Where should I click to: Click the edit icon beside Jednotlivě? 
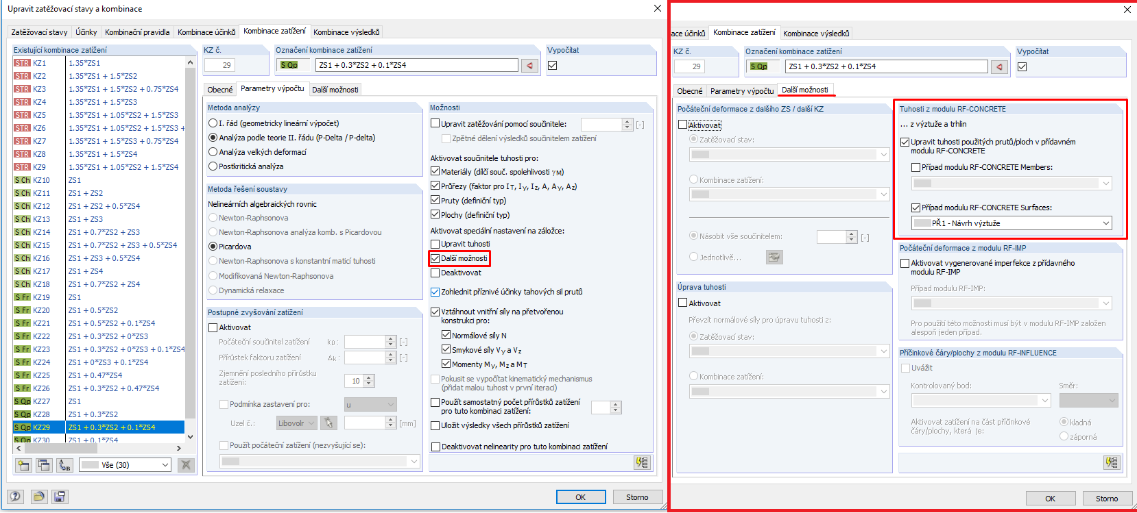tap(774, 257)
